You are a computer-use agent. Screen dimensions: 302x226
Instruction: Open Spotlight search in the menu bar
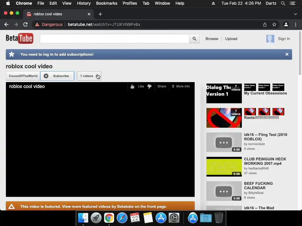tap(283, 3)
